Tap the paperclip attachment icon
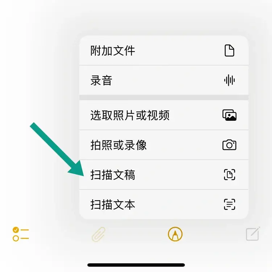272x272 pixels. point(99,234)
